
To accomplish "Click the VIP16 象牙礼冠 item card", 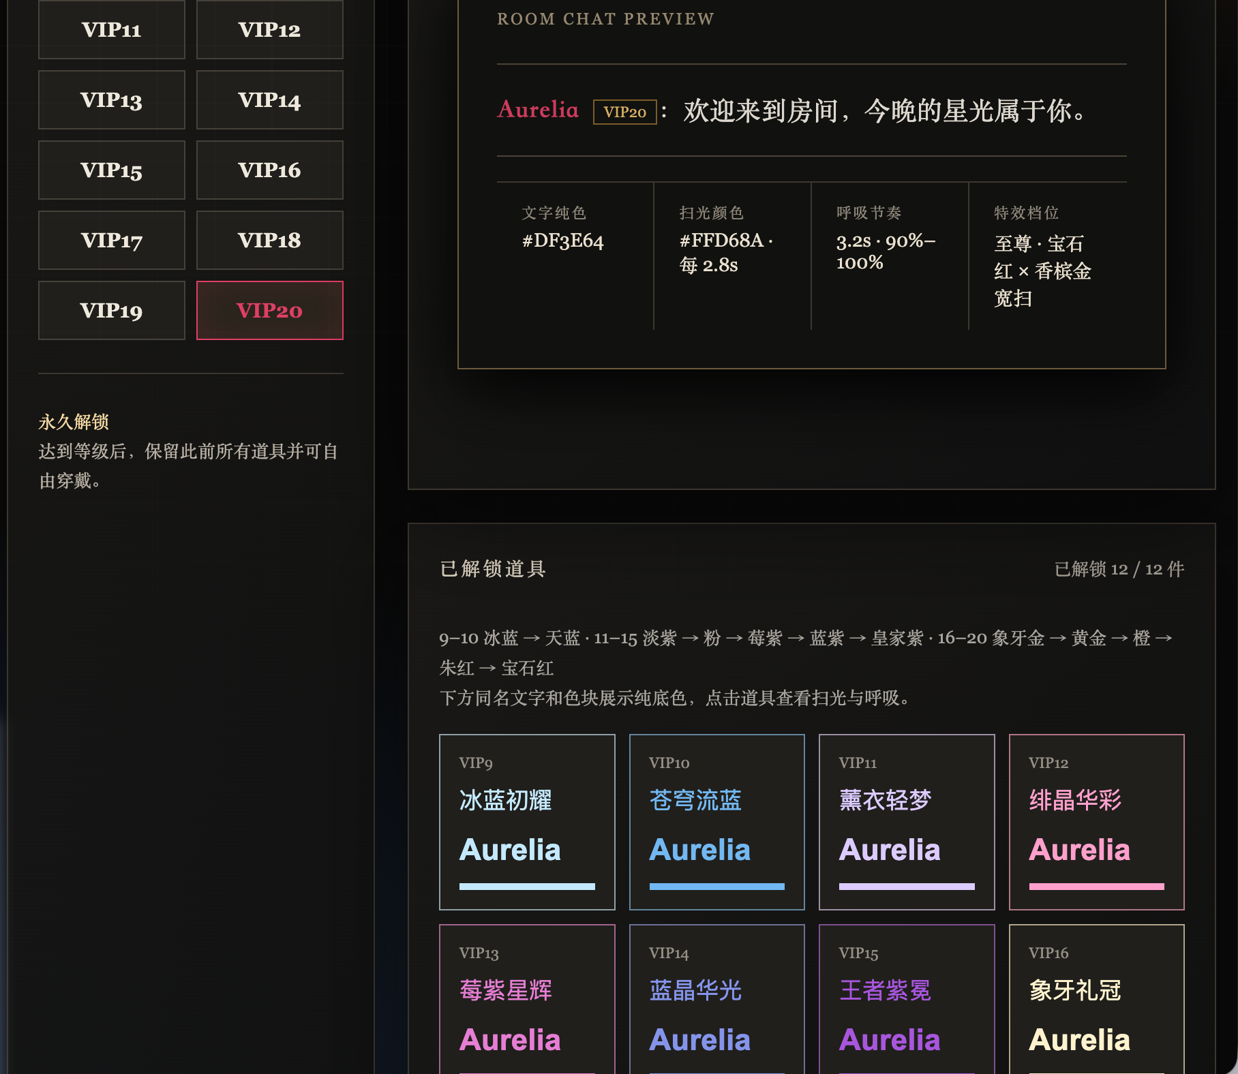I will [x=1097, y=999].
